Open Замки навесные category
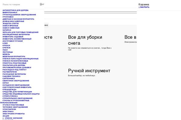181x120 pixels. 11,28
